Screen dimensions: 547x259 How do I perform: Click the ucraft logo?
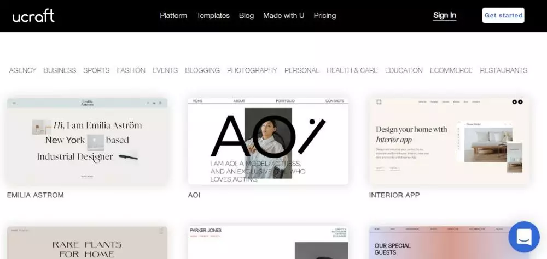(33, 16)
